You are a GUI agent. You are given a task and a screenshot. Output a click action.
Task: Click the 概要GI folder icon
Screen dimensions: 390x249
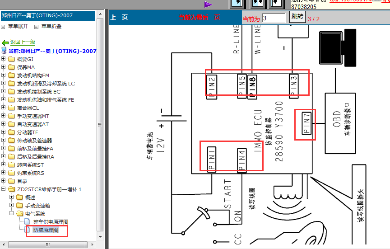11,59
